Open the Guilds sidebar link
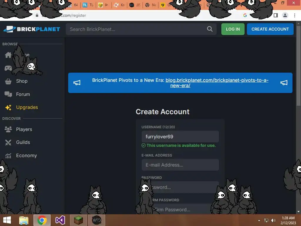Screen dimensions: 301x226 coord(23,142)
